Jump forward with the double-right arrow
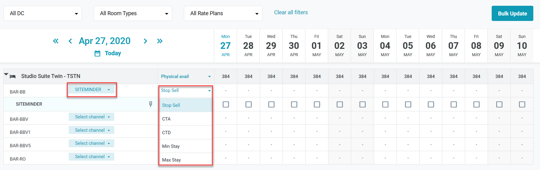The image size is (540, 170). (x=160, y=41)
